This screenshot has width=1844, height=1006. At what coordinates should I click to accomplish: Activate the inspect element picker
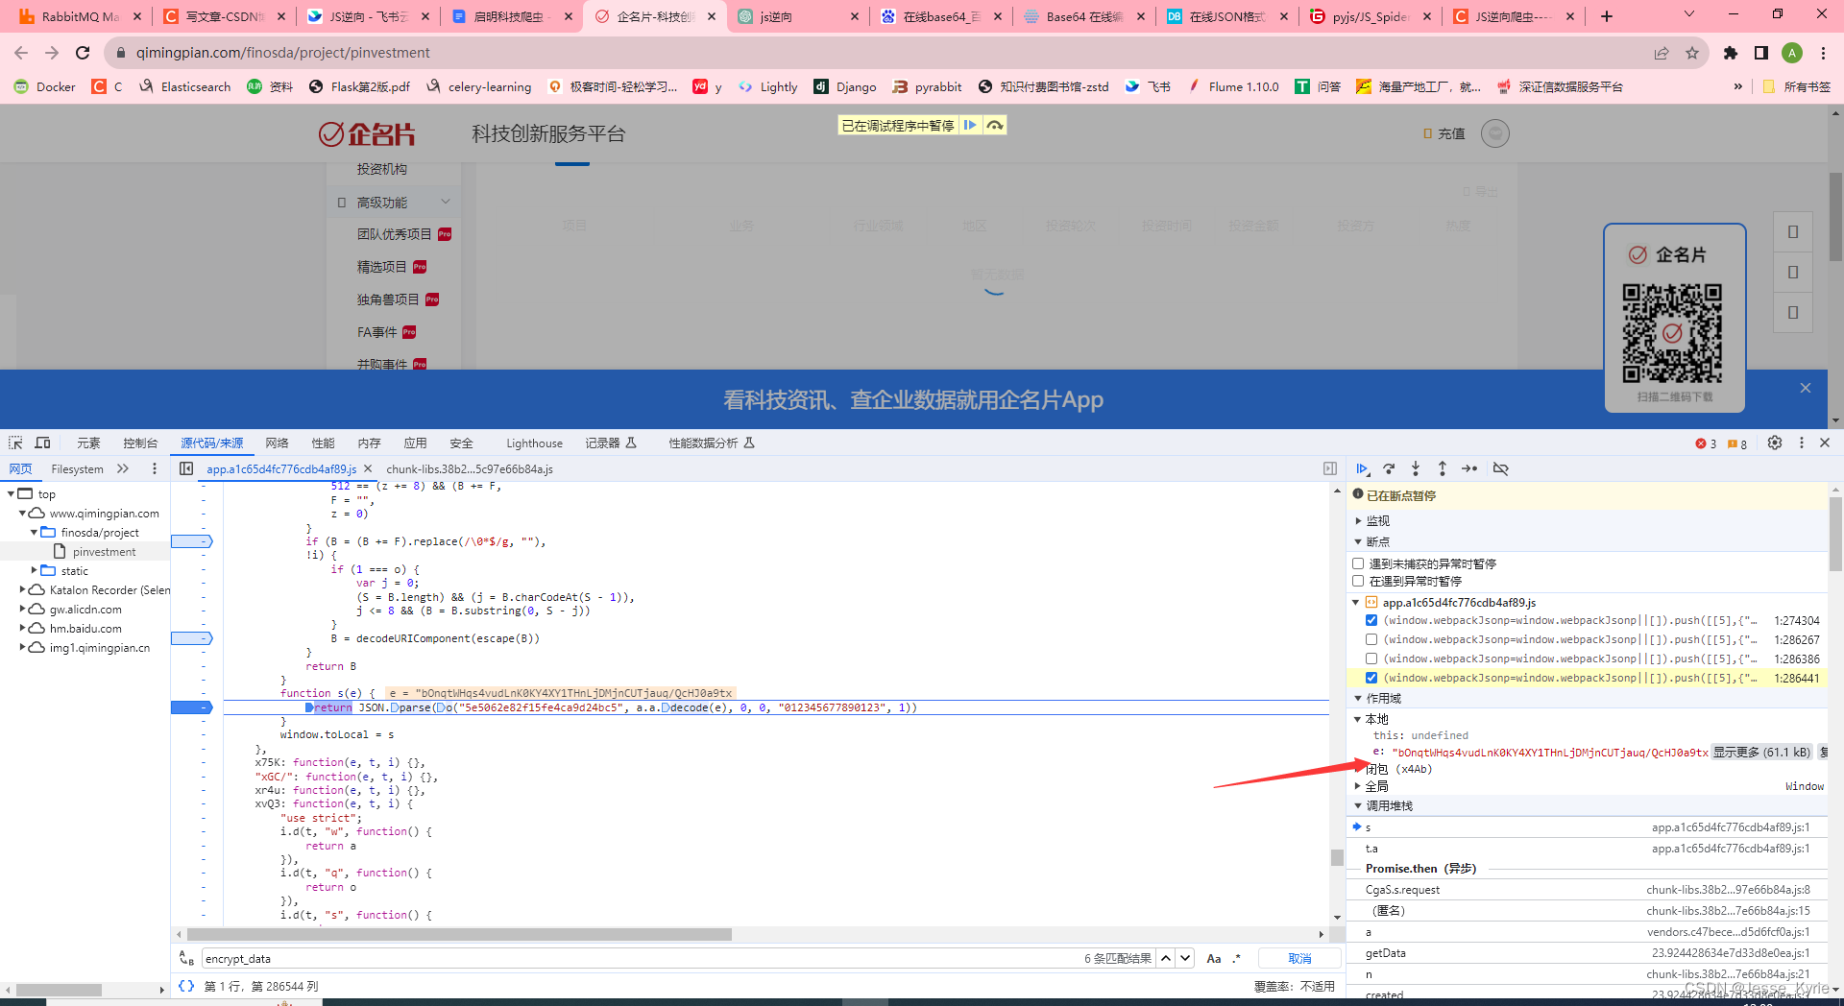[x=15, y=443]
